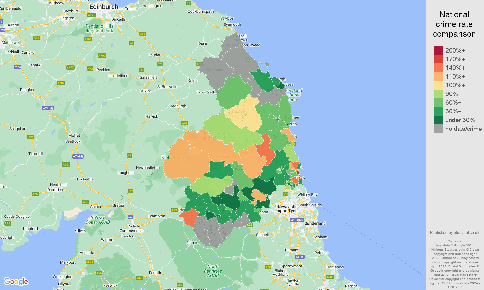The width and height of the screenshot is (484, 290).
Task: Click the 30%+ legend color swatch
Action: (x=439, y=111)
